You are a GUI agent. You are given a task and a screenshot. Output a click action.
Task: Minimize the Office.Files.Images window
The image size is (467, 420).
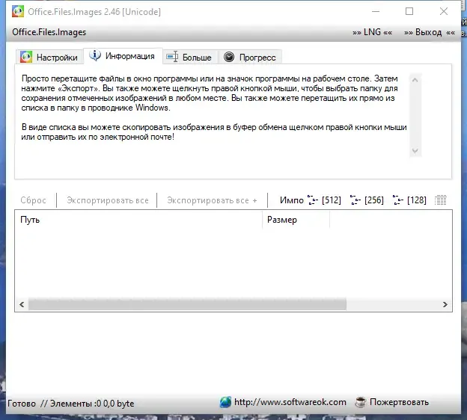pyautogui.click(x=376, y=12)
